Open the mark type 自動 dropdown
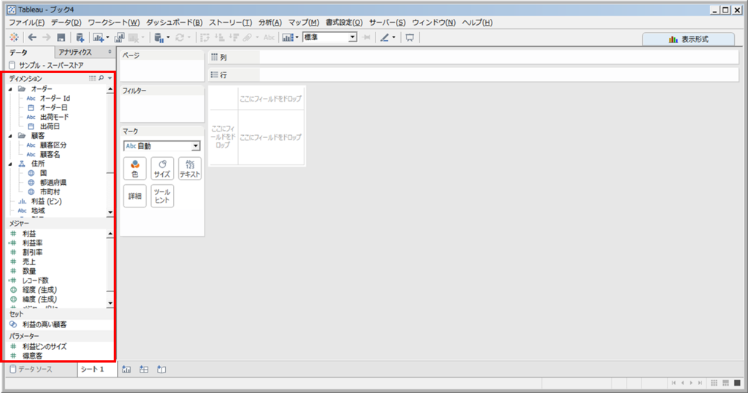The width and height of the screenshot is (748, 393). (196, 146)
